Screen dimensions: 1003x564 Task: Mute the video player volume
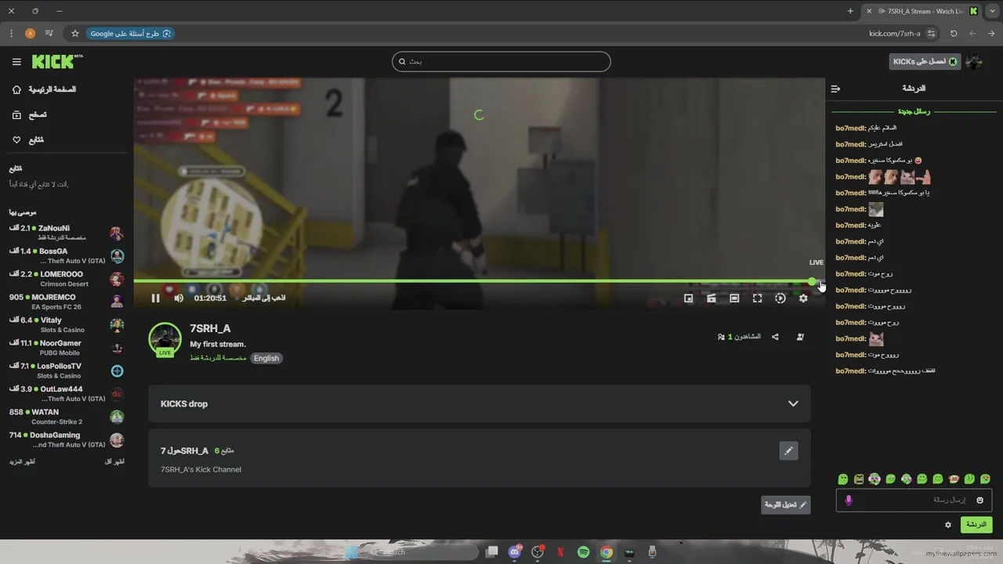(x=179, y=298)
